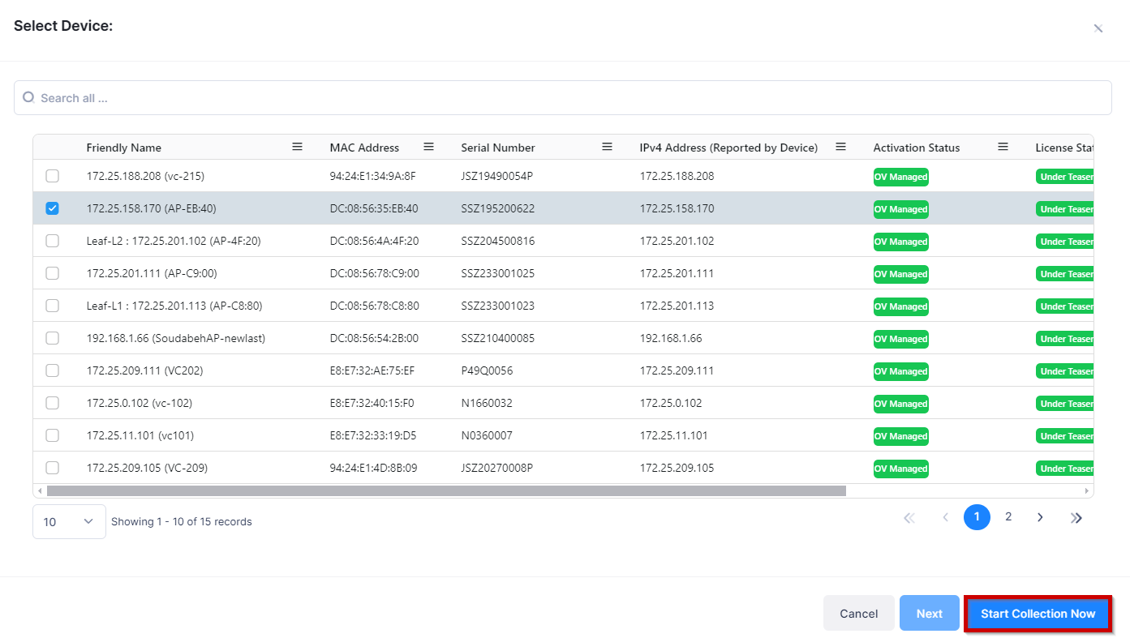
Task: Open the page size dropdown showing 10
Action: [x=69, y=521]
